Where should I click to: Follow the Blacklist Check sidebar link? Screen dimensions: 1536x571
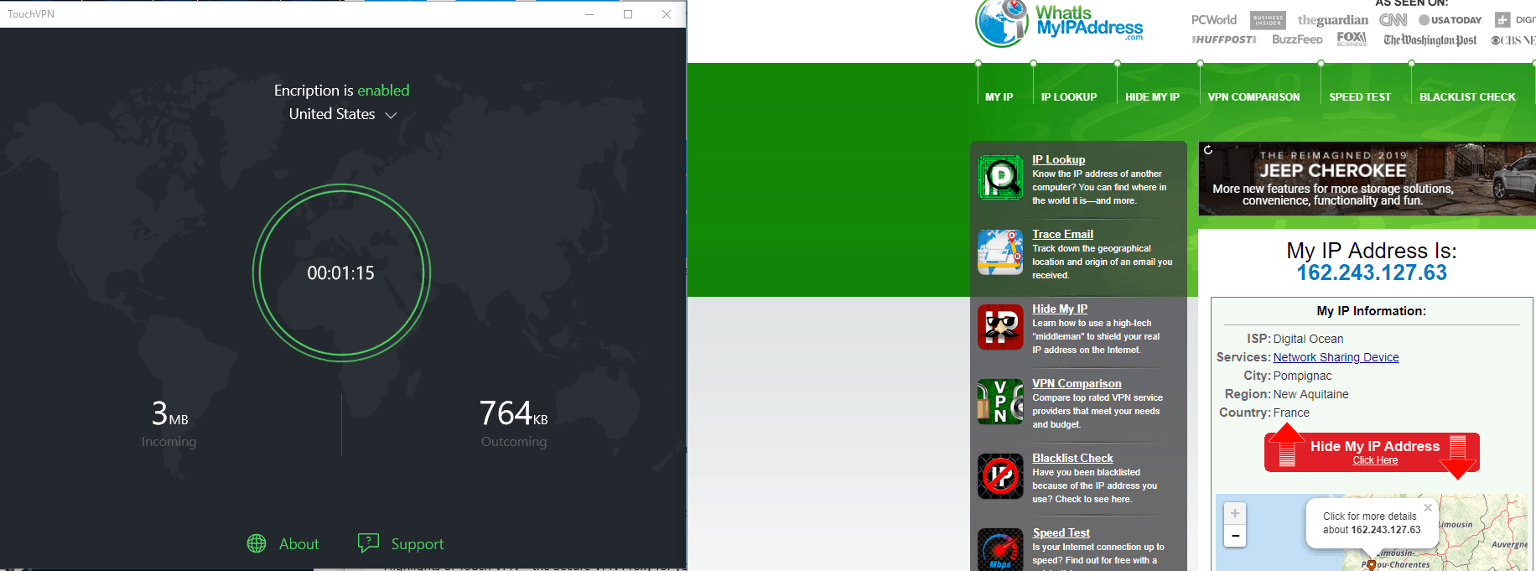[1072, 458]
